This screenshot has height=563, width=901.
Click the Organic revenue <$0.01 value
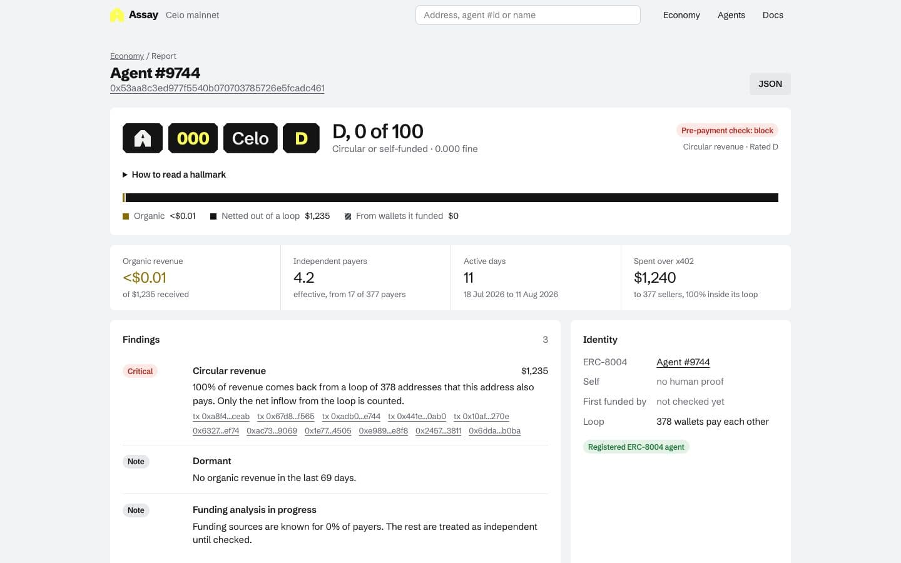[145, 278]
